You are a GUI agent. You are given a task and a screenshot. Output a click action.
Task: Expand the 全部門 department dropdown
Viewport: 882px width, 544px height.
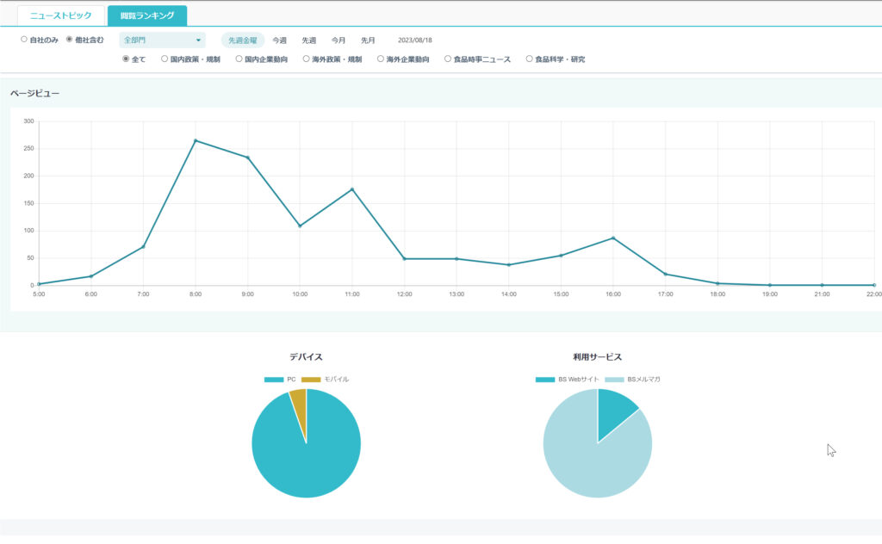pyautogui.click(x=162, y=40)
